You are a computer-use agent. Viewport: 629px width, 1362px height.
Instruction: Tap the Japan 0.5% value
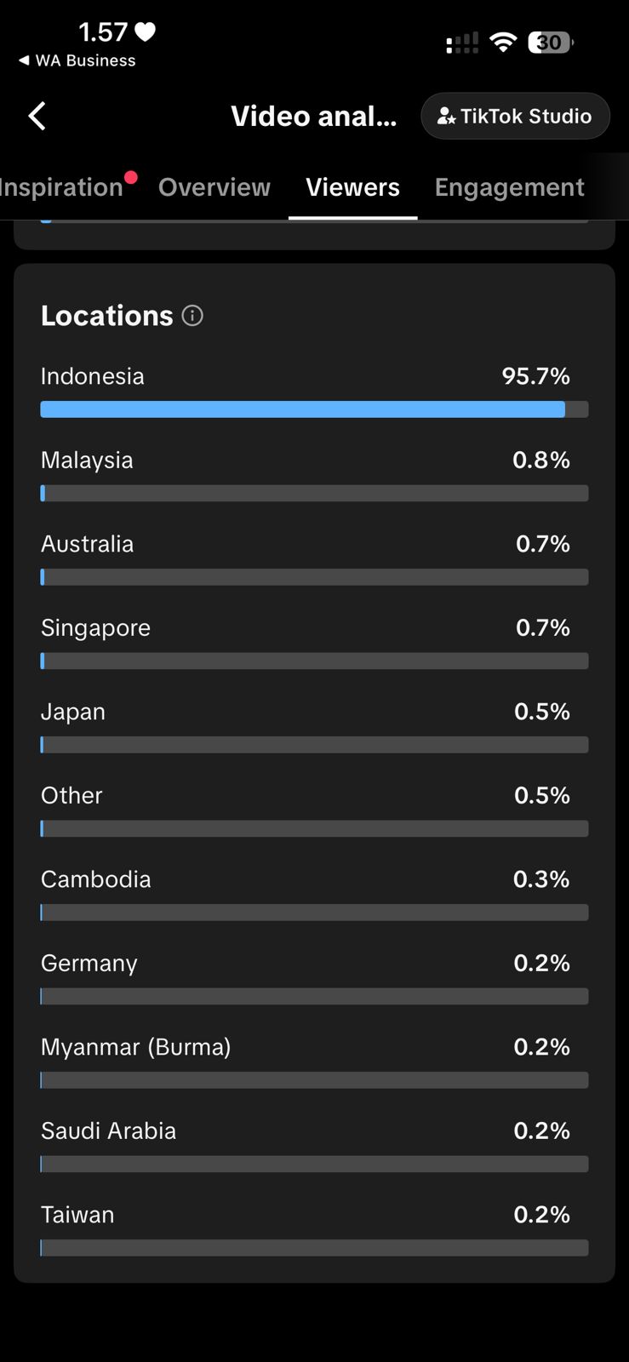coord(542,712)
